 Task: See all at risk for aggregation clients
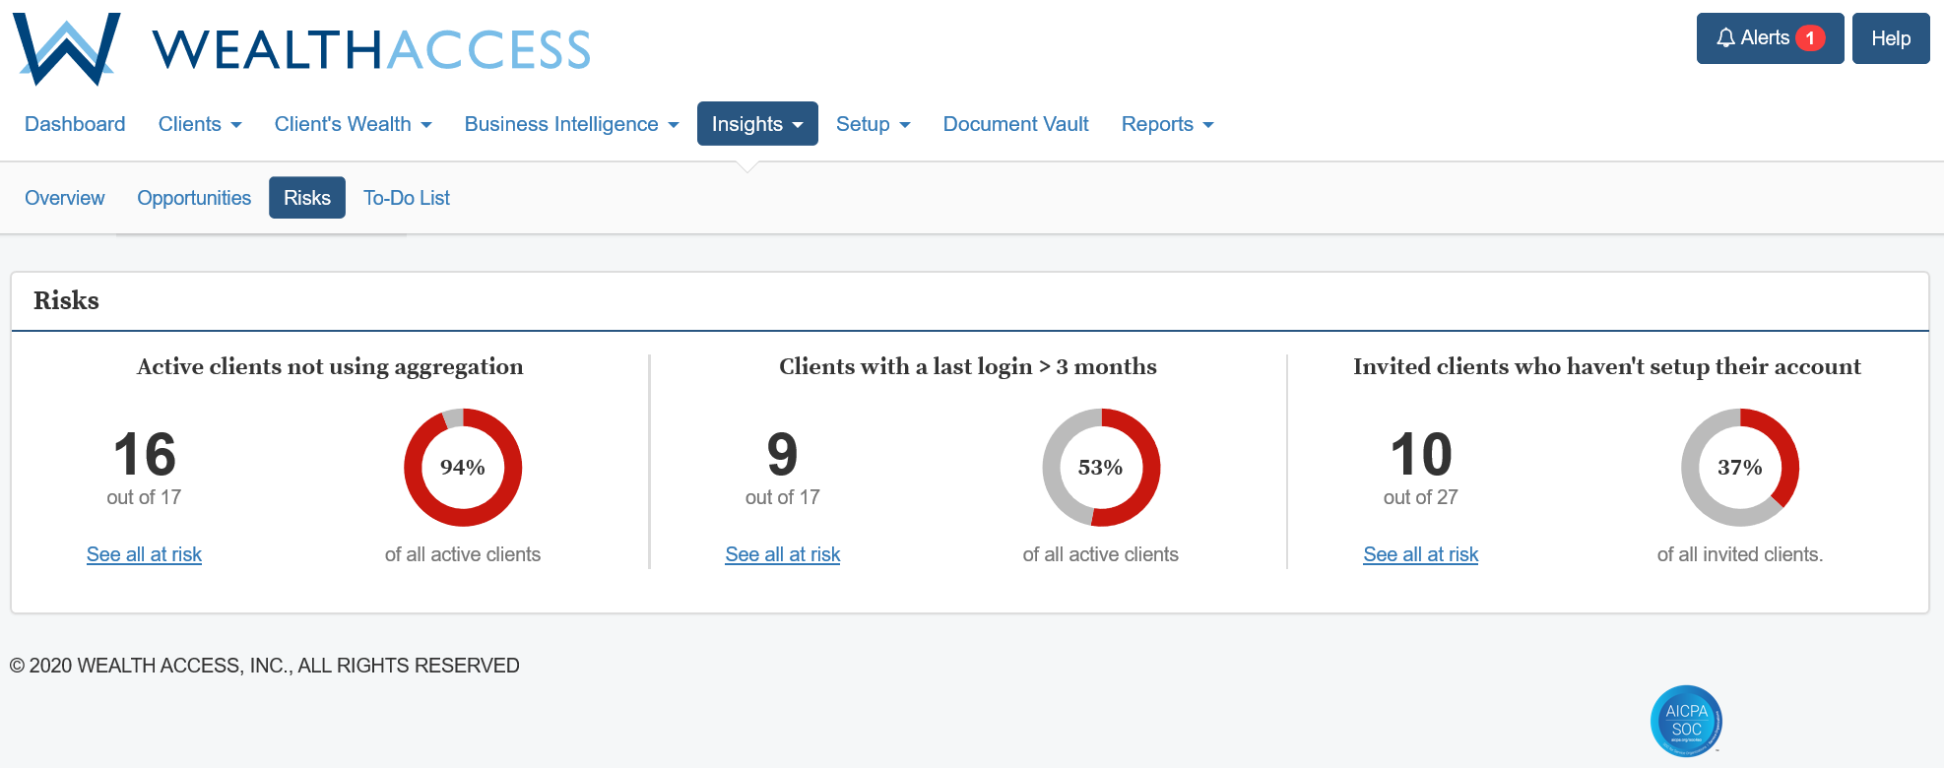tap(144, 554)
